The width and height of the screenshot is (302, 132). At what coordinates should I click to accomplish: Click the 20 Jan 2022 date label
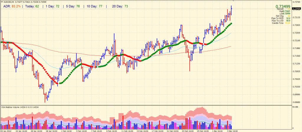pyautogui.click(x=6, y=131)
